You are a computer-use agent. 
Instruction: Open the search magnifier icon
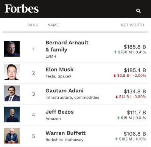(x=139, y=11)
